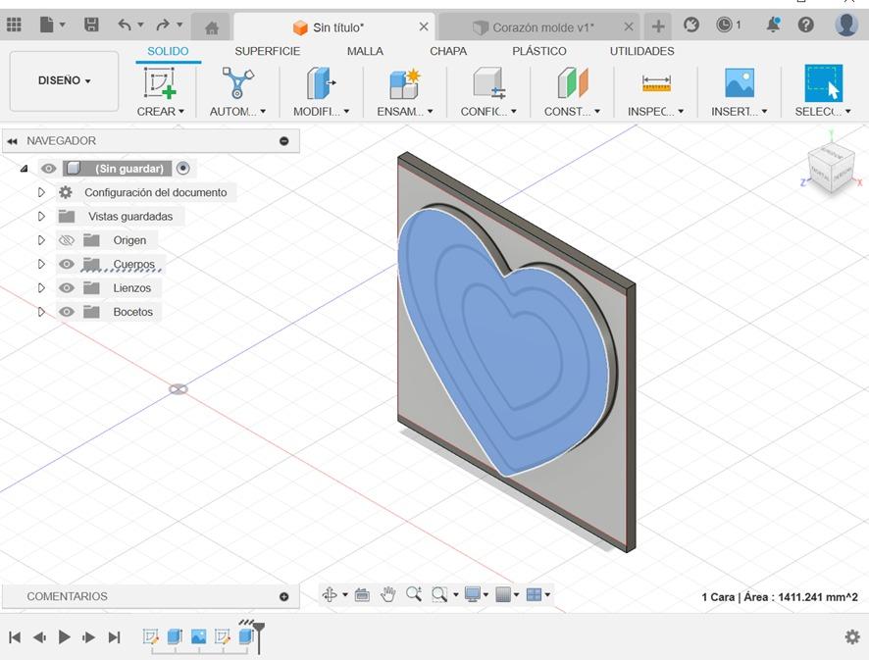Click the Construct plane icon

coord(572,83)
